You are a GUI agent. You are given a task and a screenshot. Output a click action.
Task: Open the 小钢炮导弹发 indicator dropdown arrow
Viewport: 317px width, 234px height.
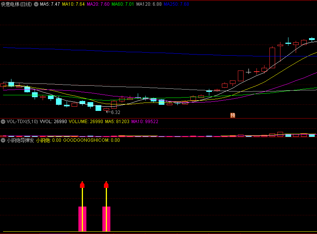point(3,140)
